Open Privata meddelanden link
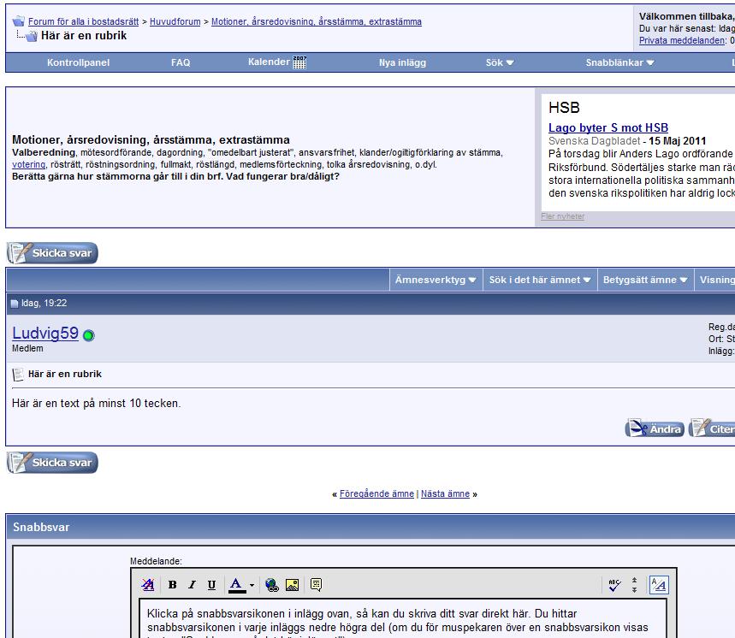Image resolution: width=735 pixels, height=638 pixels. (x=682, y=40)
